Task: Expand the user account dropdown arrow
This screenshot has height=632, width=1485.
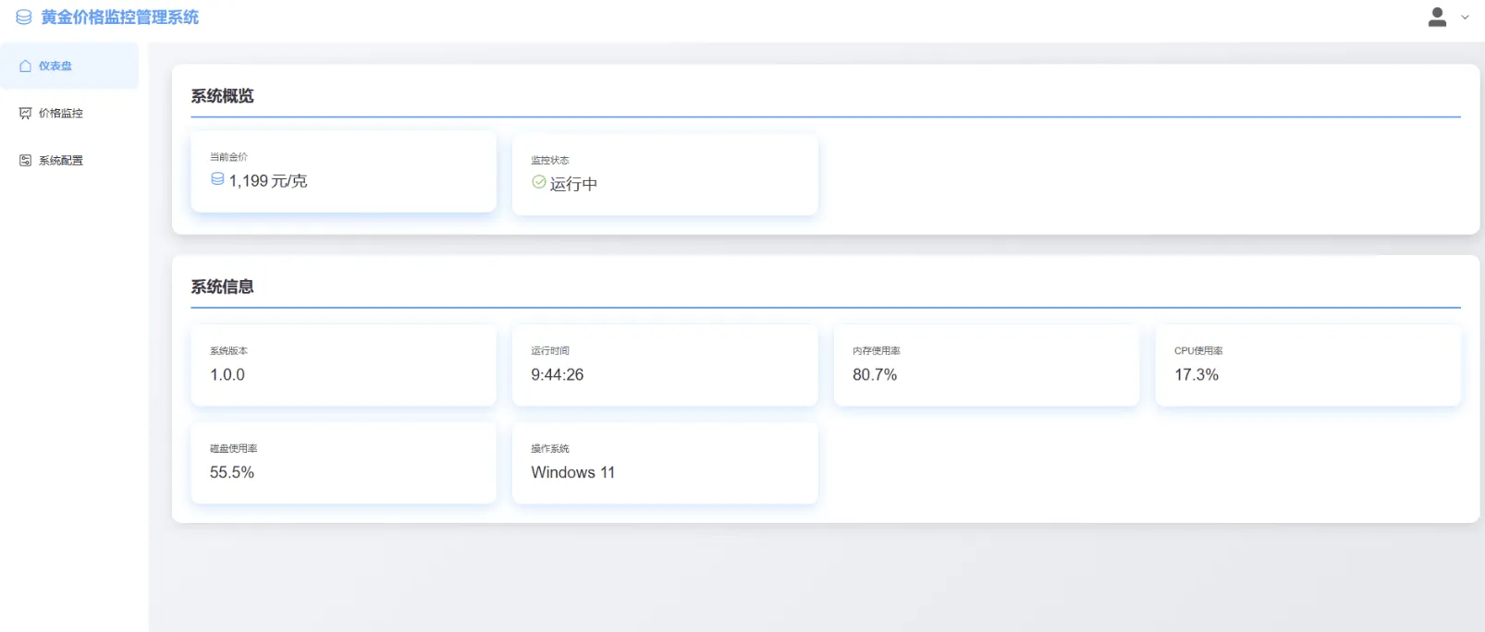Action: [x=1465, y=18]
